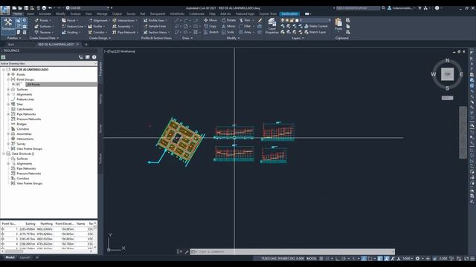Select the Move tool
The image size is (476, 267).
click(x=210, y=20)
